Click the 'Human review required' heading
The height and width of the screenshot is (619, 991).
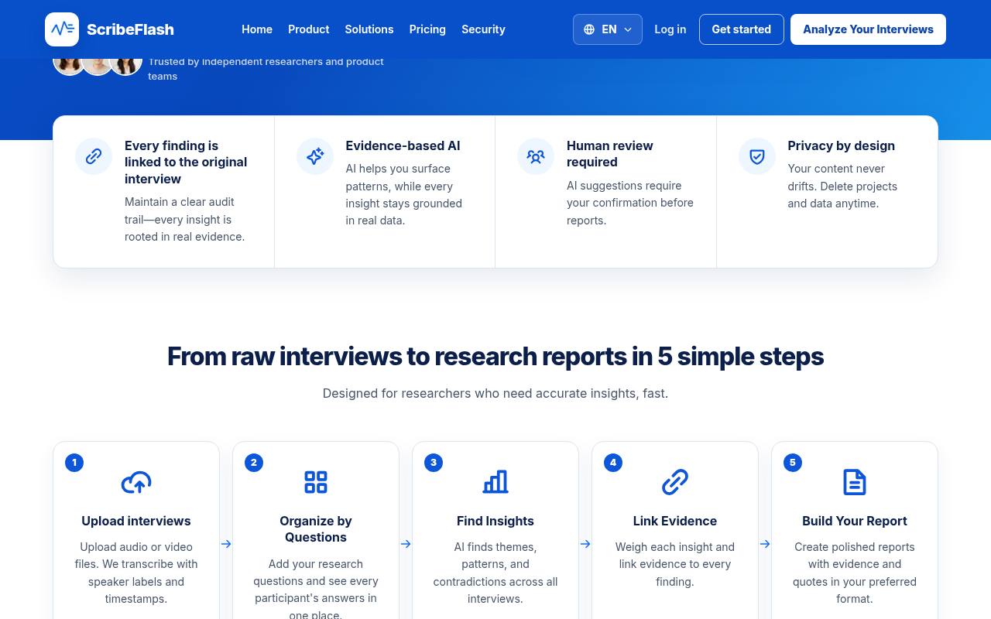pos(610,154)
